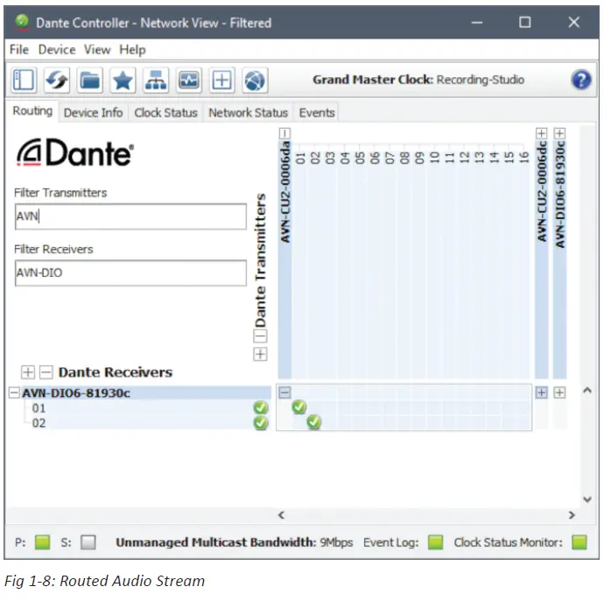Open the Domain Configuration globe icon
Image resolution: width=604 pixels, height=601 pixels.
[255, 81]
